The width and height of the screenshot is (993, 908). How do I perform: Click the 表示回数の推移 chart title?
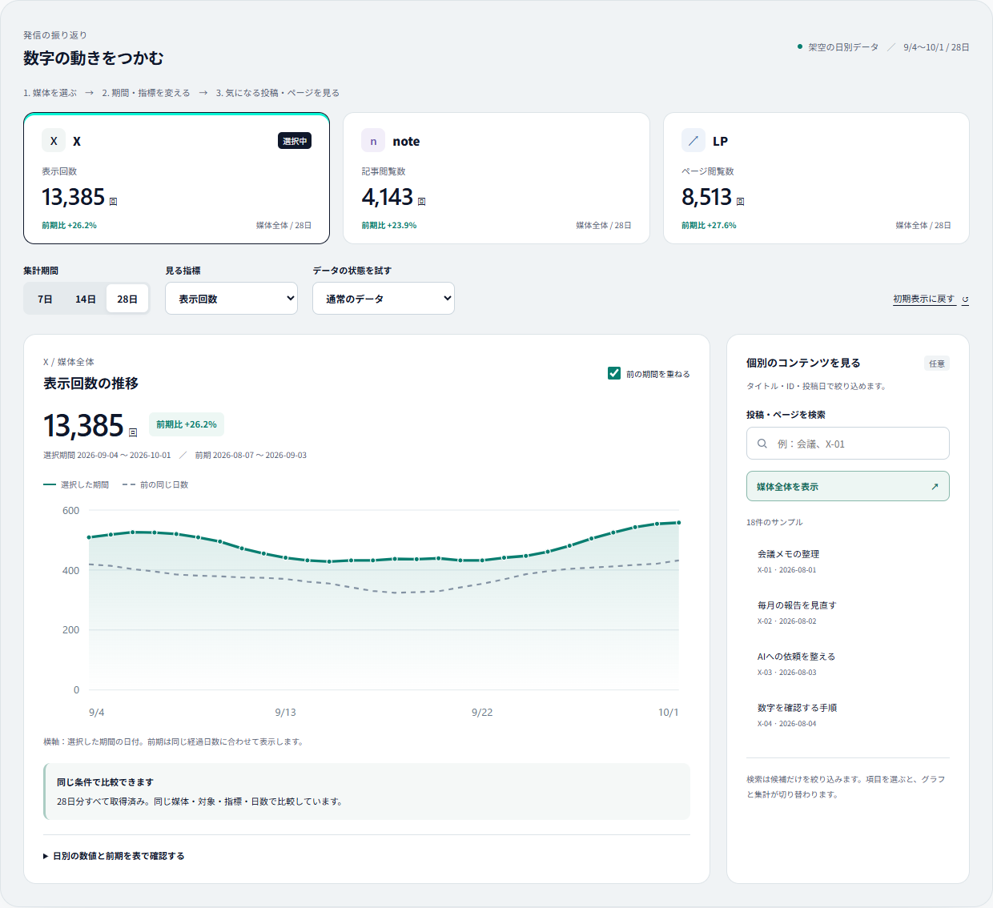90,384
